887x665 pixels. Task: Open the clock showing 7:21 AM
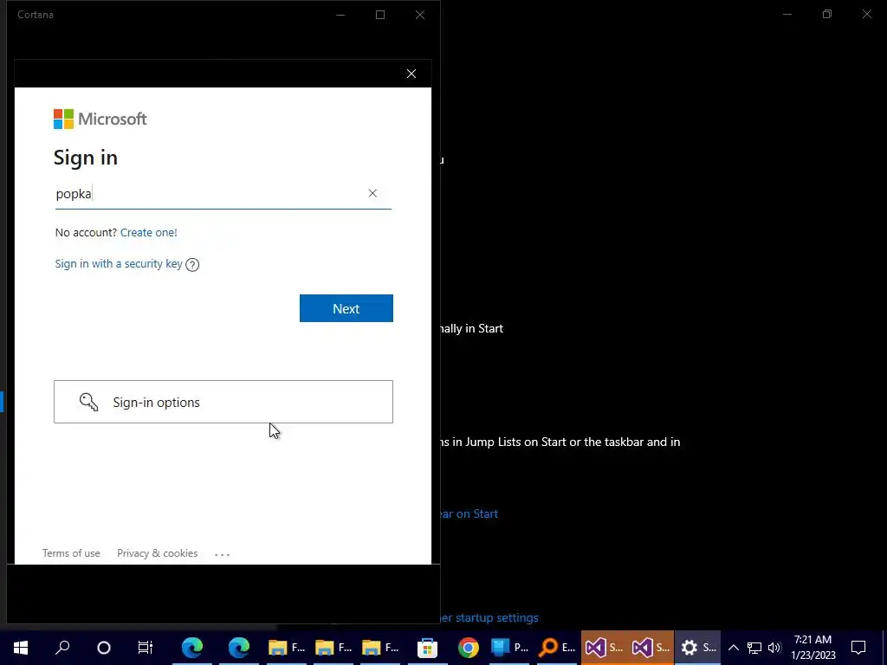813,648
